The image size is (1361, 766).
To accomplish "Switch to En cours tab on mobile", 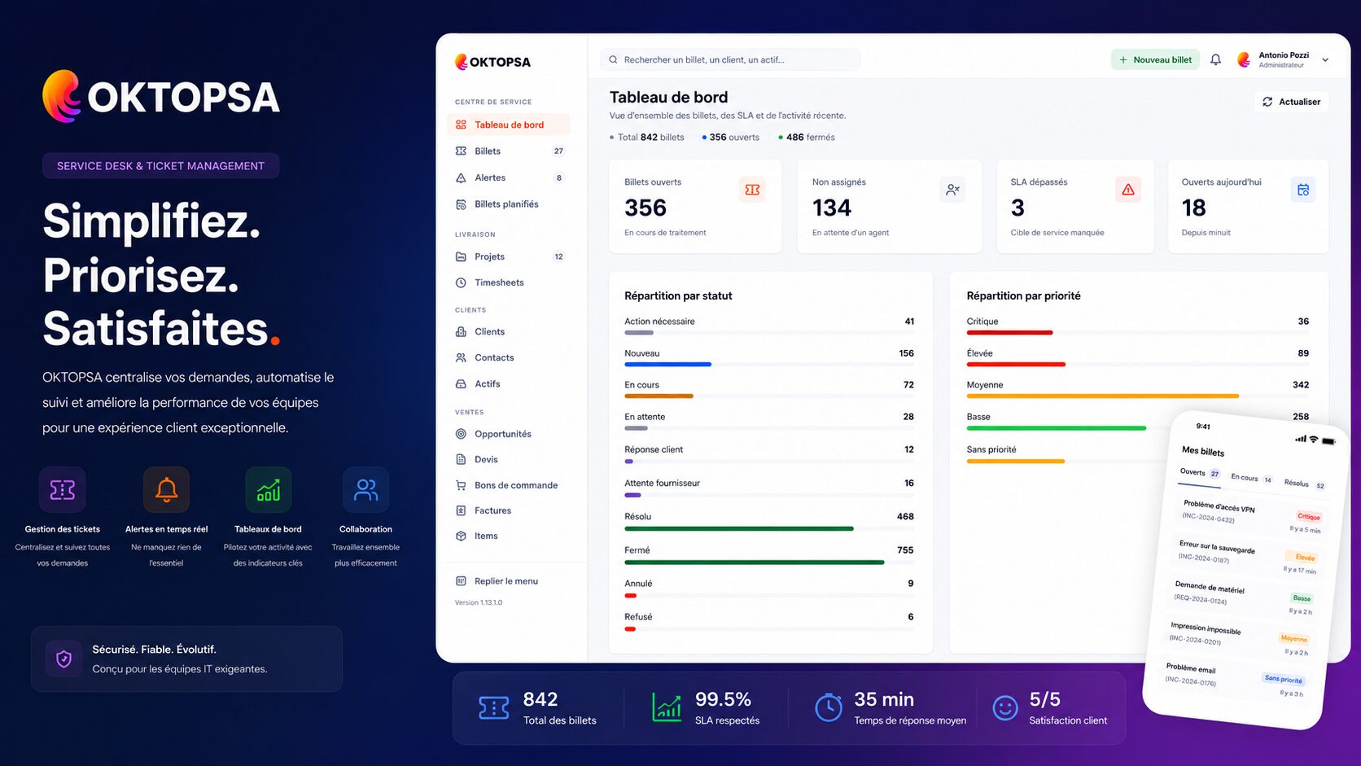I will [1251, 478].
